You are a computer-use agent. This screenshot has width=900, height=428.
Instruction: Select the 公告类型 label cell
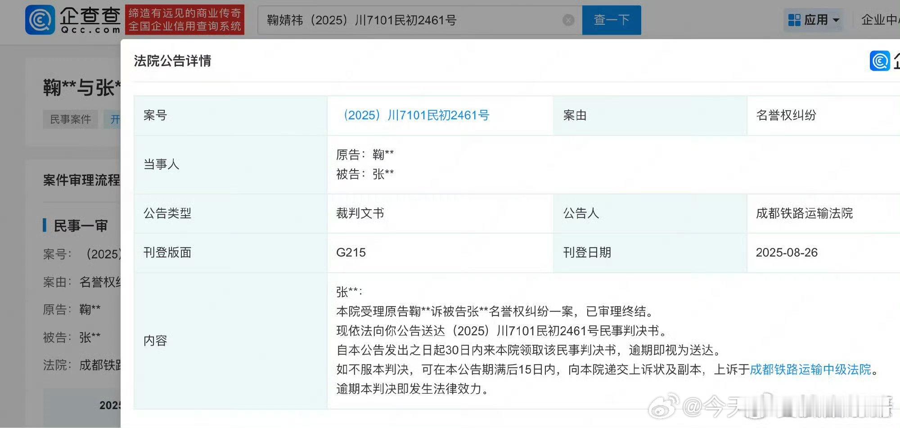230,213
